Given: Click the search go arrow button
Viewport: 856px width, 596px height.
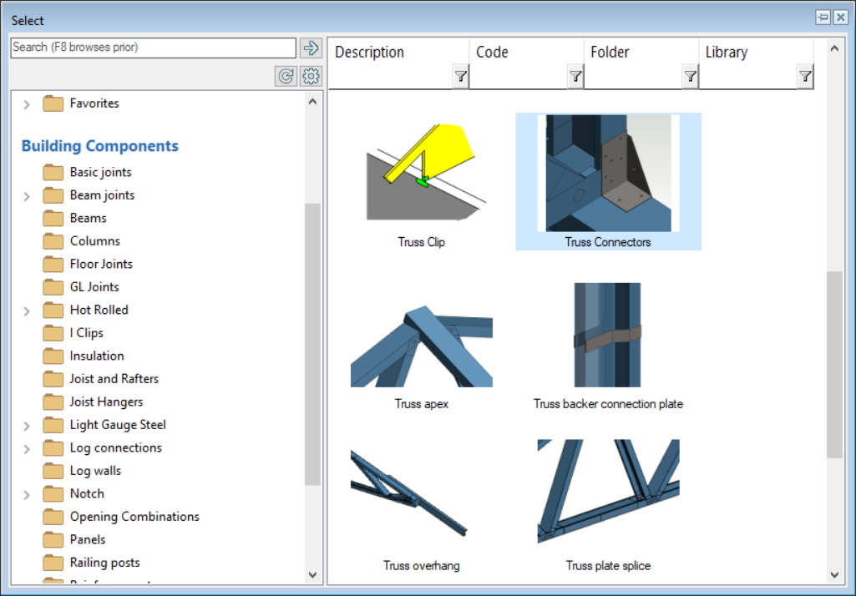Looking at the screenshot, I should pyautogui.click(x=312, y=48).
